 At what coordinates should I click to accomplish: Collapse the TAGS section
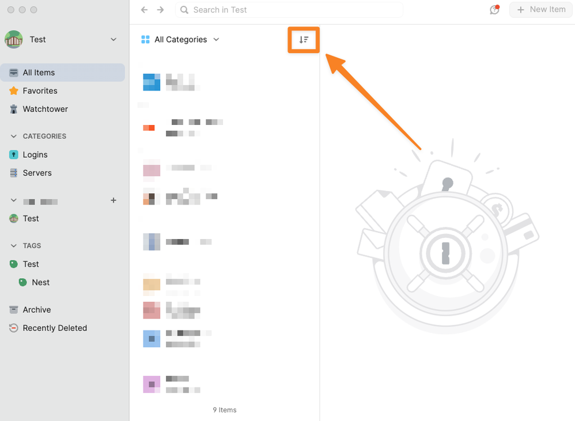pyautogui.click(x=14, y=246)
